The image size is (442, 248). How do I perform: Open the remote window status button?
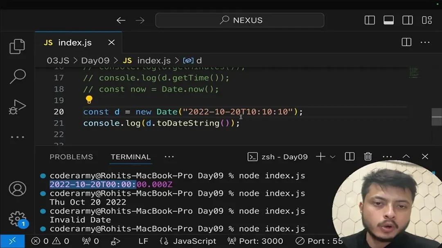(12, 241)
